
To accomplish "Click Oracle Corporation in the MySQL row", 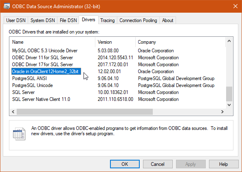I will [x=156, y=51].
